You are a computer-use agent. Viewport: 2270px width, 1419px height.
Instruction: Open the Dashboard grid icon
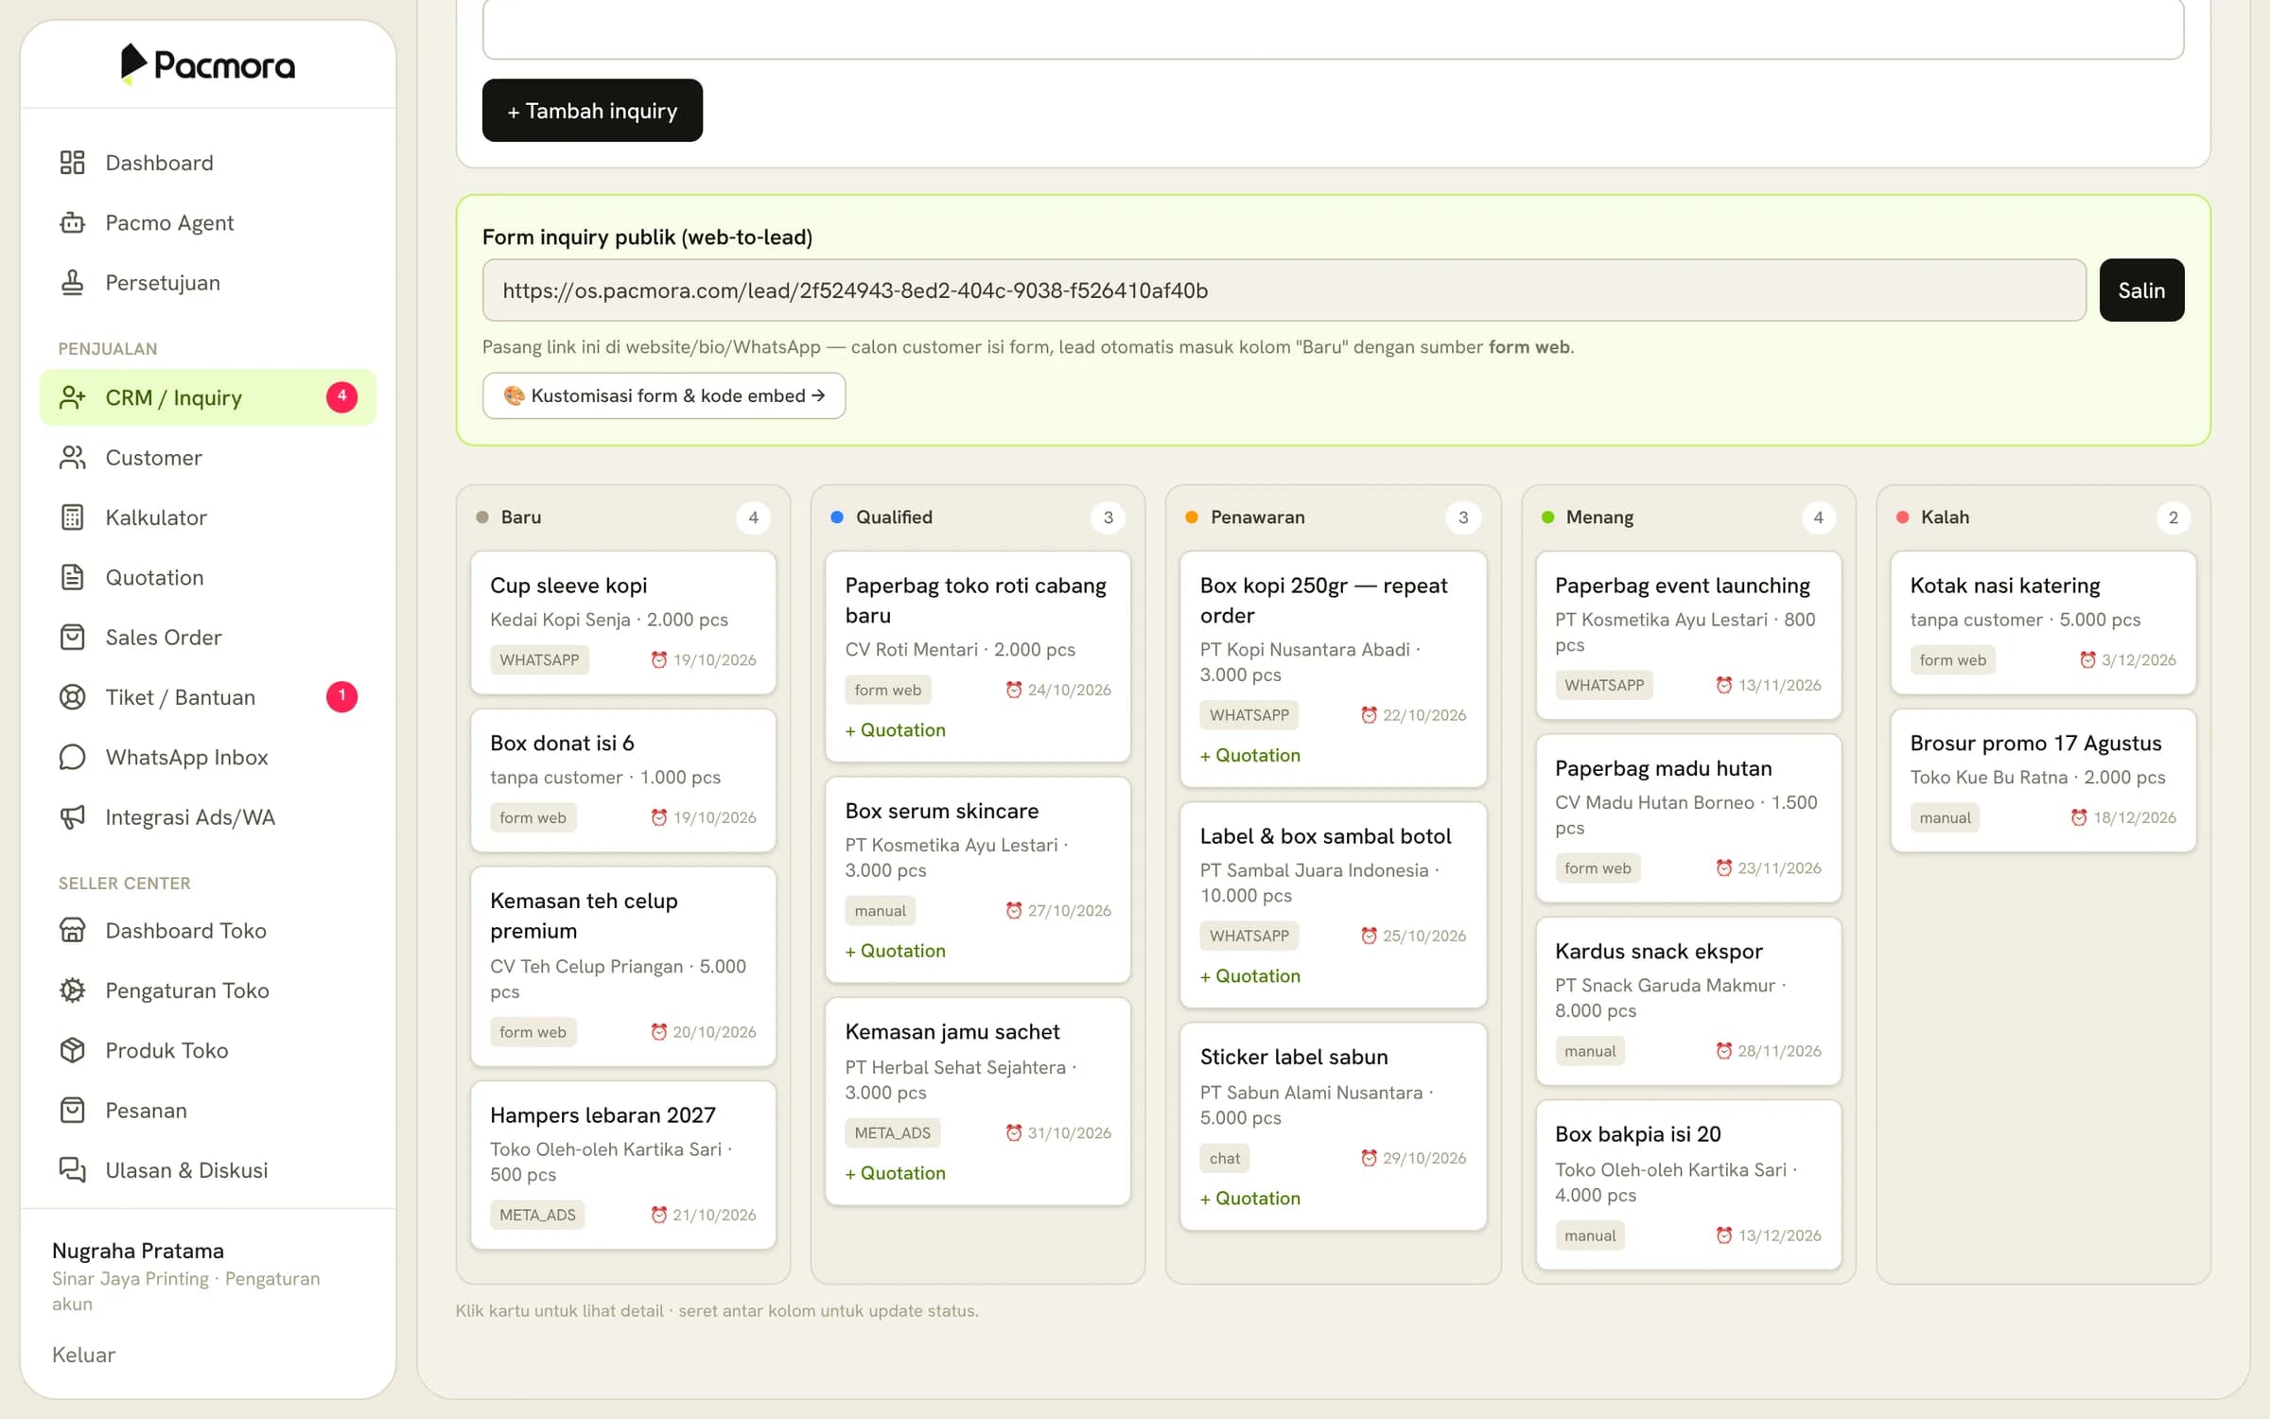[73, 163]
